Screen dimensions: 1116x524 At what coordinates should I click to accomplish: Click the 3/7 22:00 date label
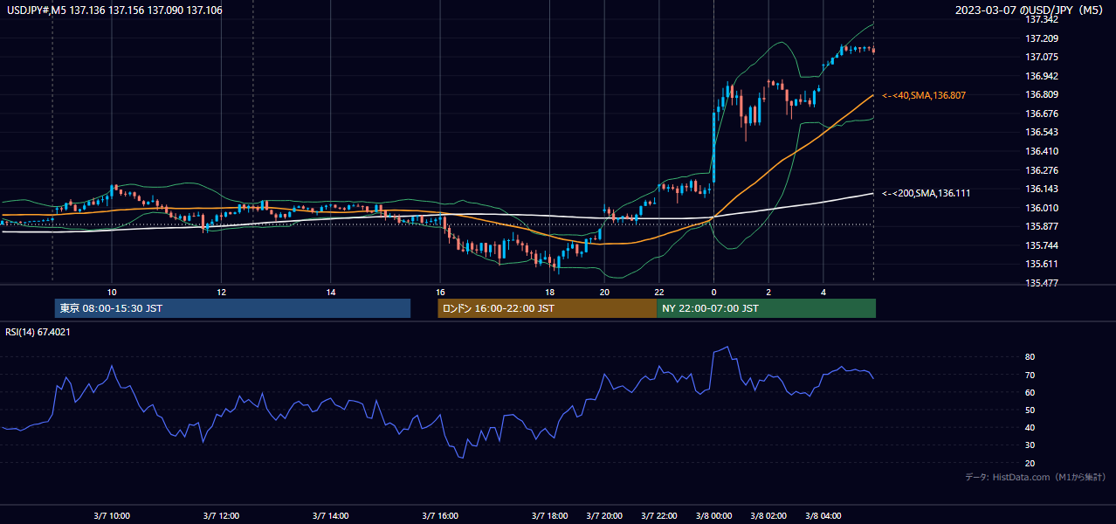pyautogui.click(x=659, y=516)
